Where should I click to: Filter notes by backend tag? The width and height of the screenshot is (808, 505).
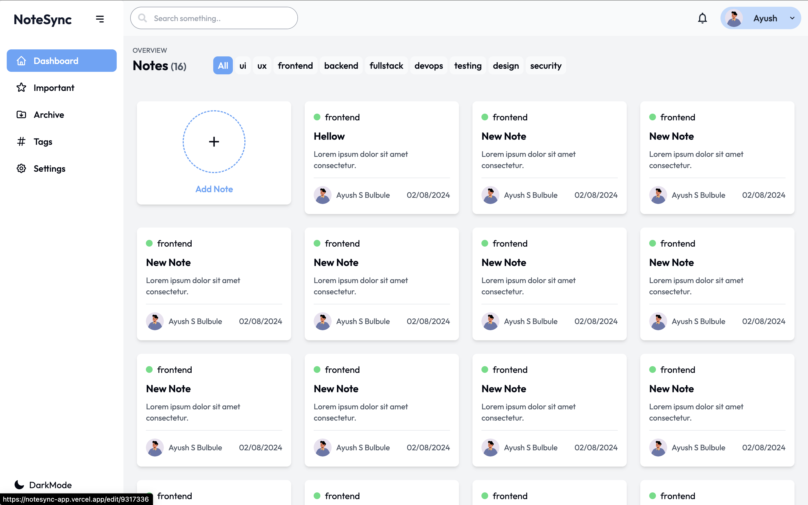coord(341,65)
